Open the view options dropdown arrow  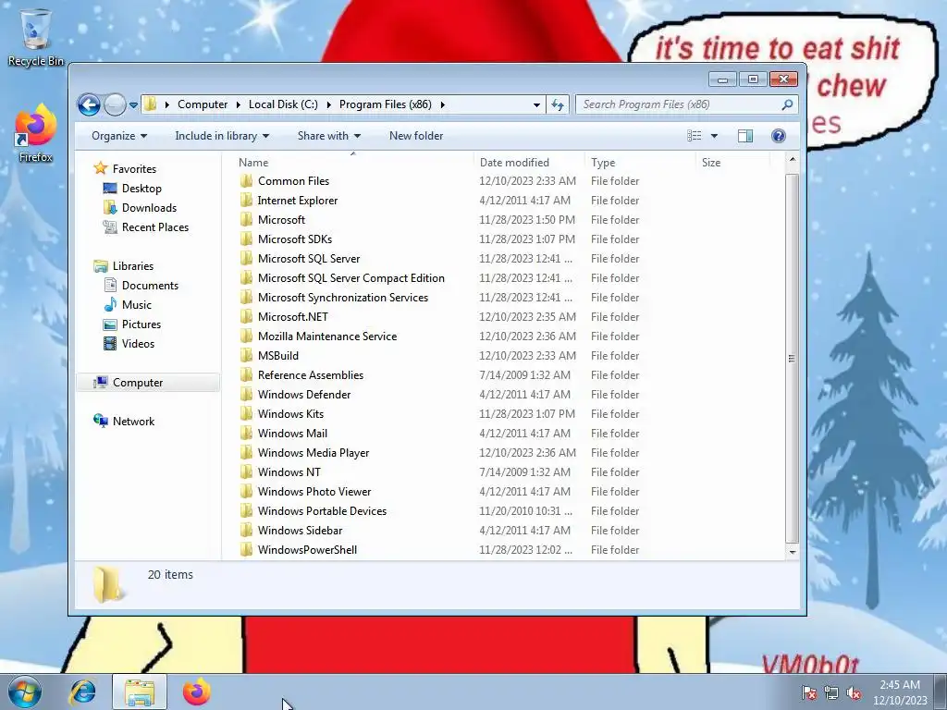(x=715, y=136)
